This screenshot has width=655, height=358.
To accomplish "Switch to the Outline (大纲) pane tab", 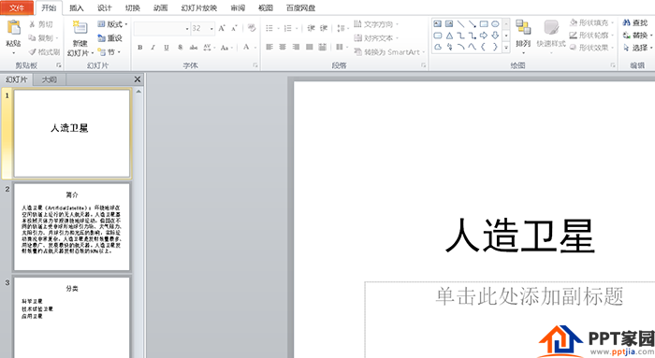I will [50, 79].
